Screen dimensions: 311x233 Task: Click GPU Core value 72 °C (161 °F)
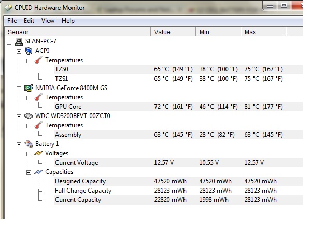[173, 107]
